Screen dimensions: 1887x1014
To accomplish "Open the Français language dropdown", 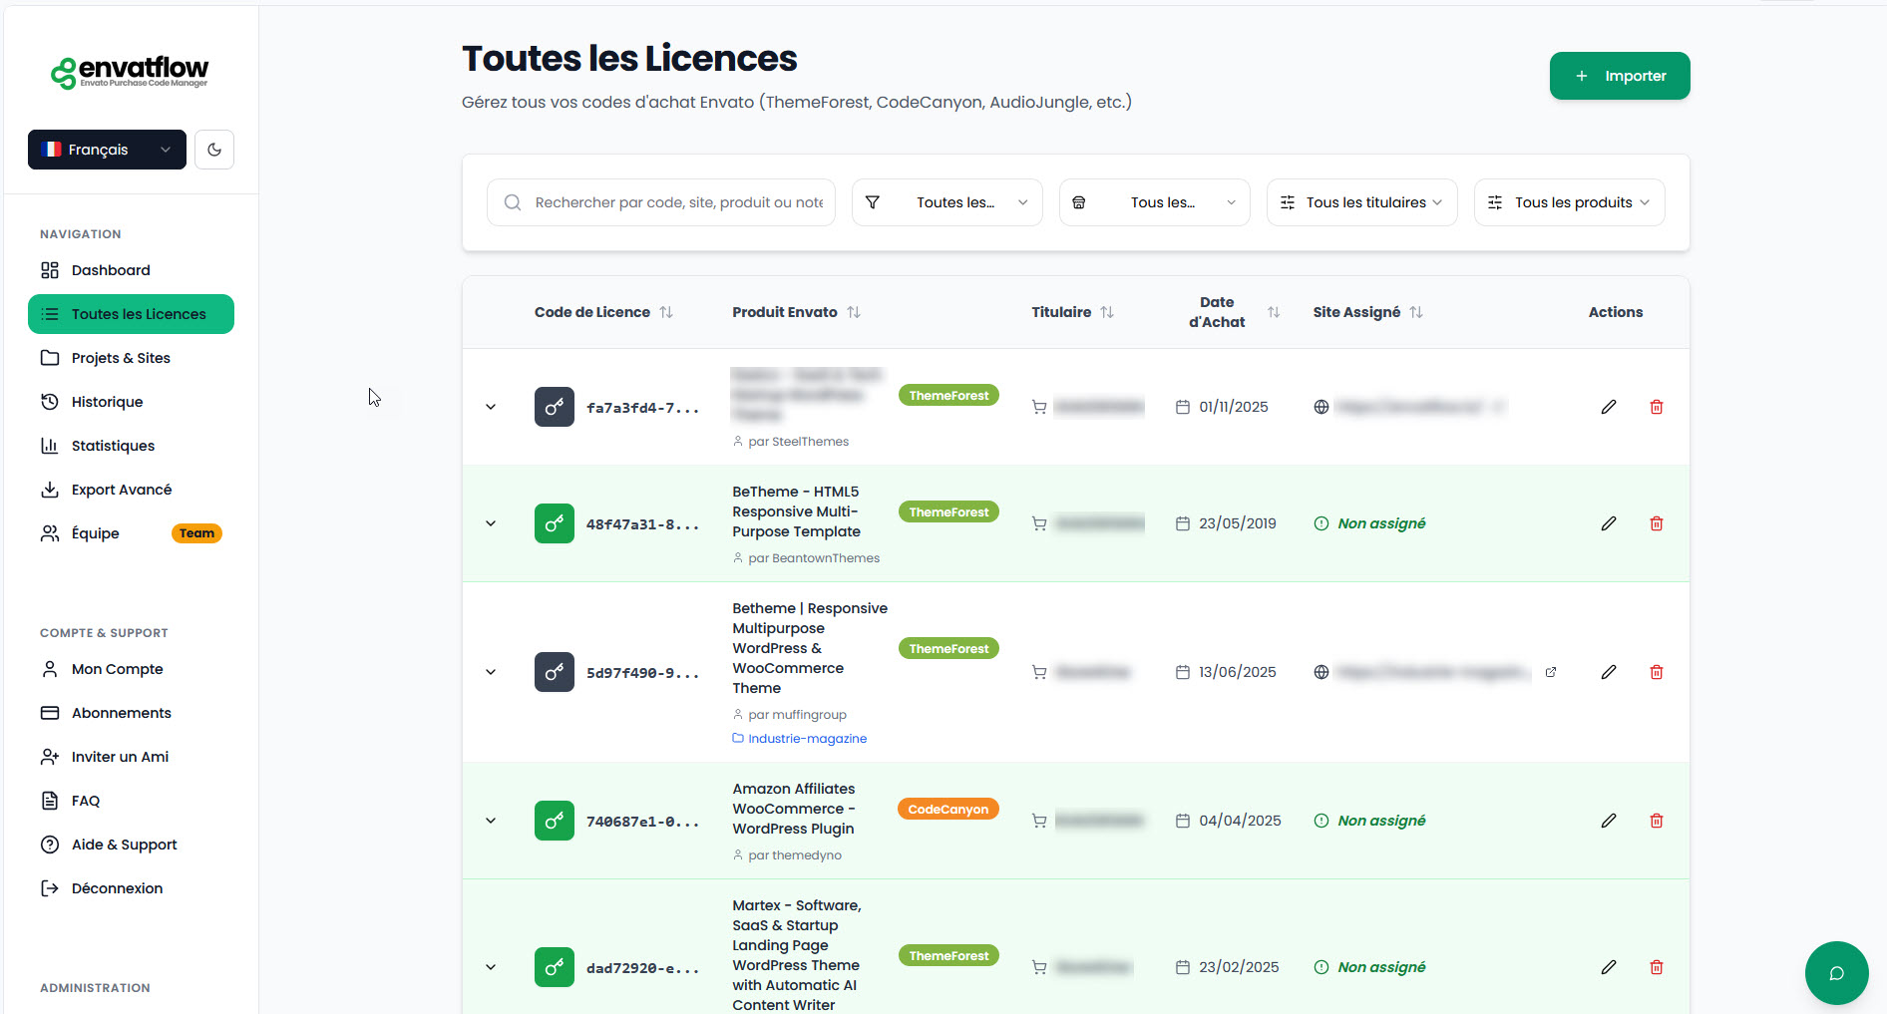I will coord(107,150).
